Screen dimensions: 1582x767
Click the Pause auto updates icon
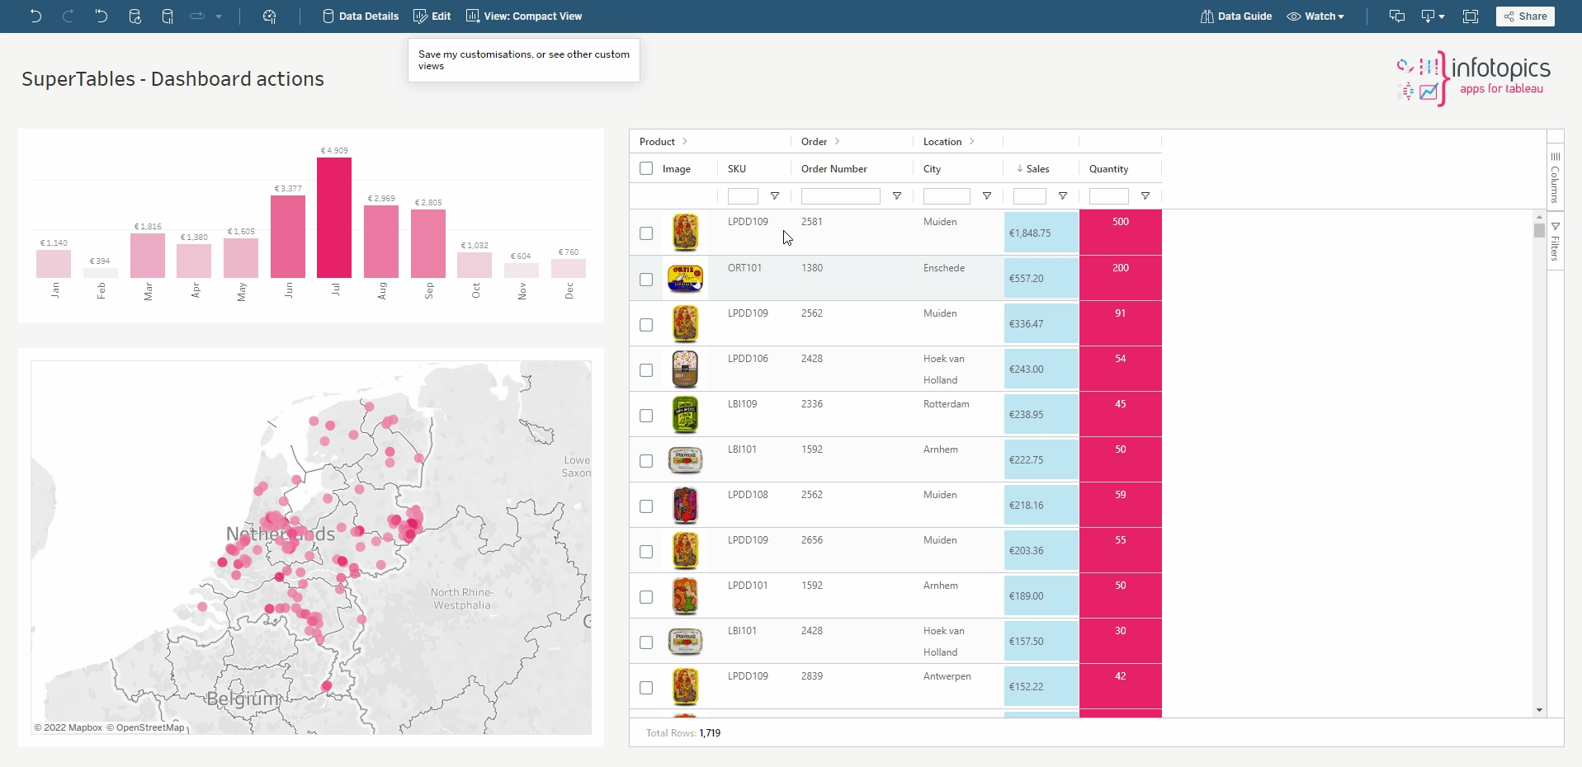click(168, 16)
